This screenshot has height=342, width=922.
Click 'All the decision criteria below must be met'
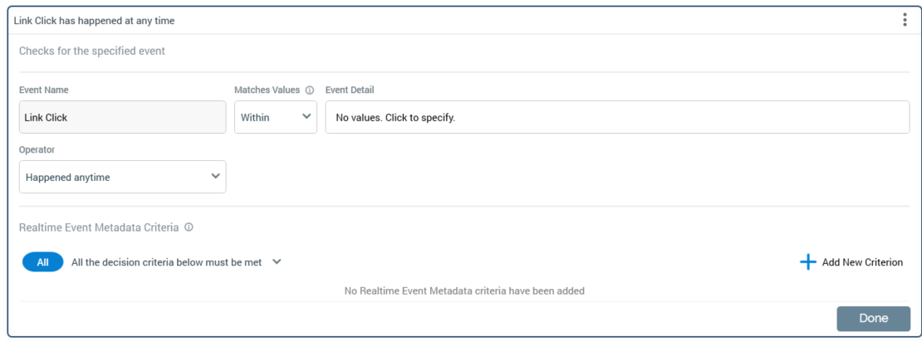[x=166, y=262]
